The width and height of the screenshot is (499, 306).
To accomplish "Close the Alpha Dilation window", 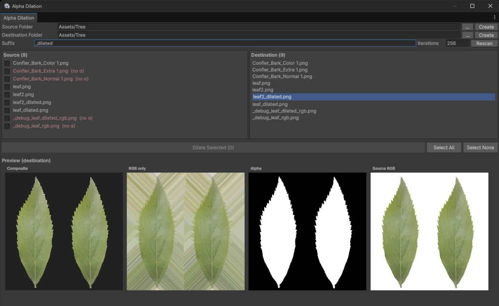I will (490, 6).
